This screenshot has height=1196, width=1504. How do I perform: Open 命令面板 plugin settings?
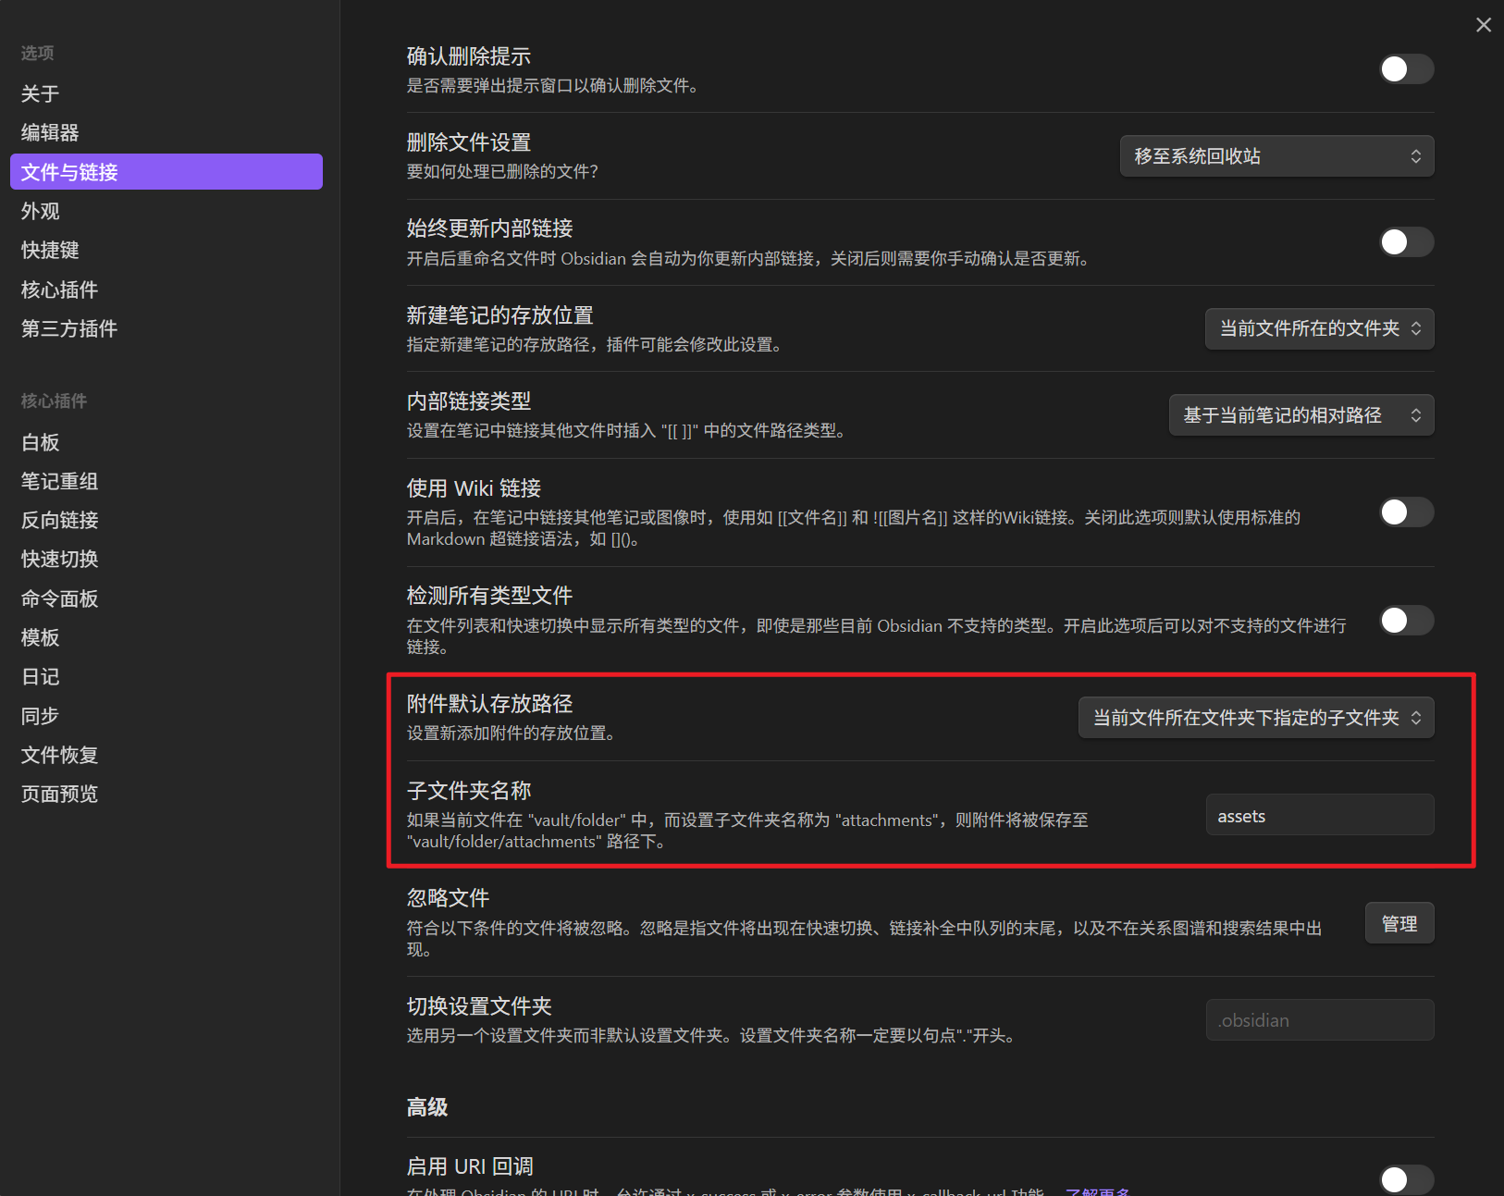(166, 598)
